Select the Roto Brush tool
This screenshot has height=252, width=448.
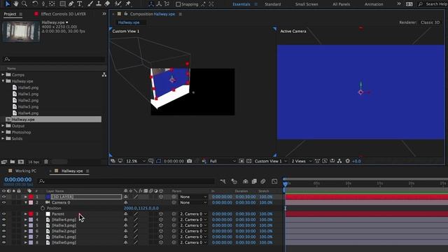pos(118,3)
